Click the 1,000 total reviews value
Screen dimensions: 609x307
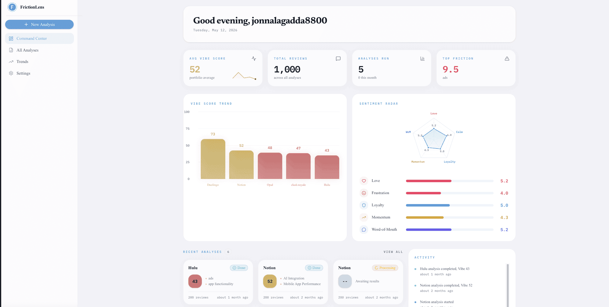(287, 70)
